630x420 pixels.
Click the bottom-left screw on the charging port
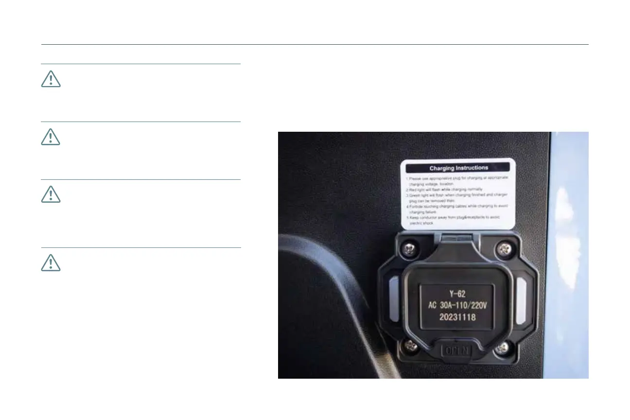pos(411,346)
